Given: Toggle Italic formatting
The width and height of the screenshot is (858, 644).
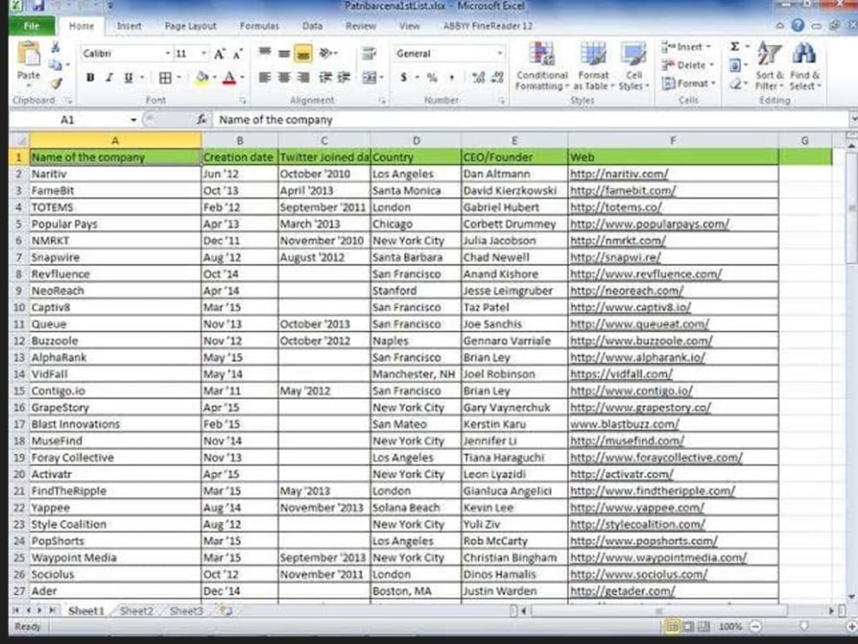Looking at the screenshot, I should point(109,78).
